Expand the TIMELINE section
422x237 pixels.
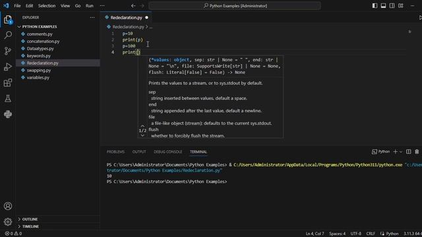point(58,226)
